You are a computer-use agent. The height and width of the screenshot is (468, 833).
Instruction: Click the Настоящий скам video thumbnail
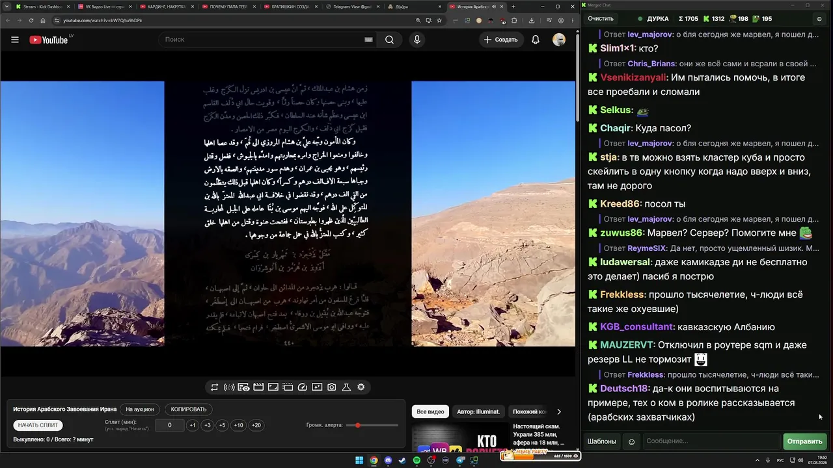[x=461, y=437]
